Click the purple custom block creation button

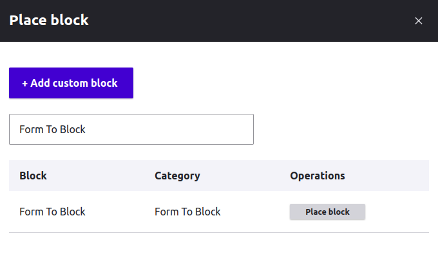(x=71, y=83)
